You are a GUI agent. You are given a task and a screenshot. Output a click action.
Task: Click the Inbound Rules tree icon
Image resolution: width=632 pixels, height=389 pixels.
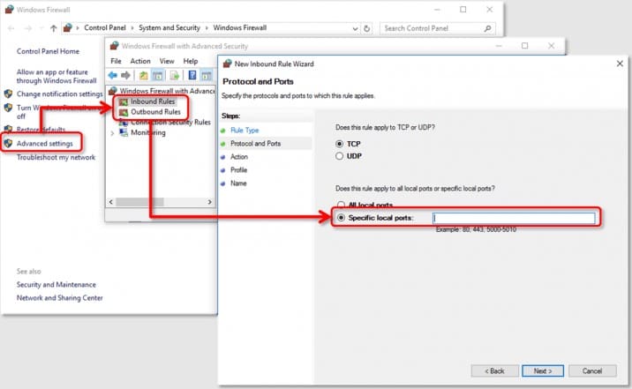pyautogui.click(x=124, y=102)
